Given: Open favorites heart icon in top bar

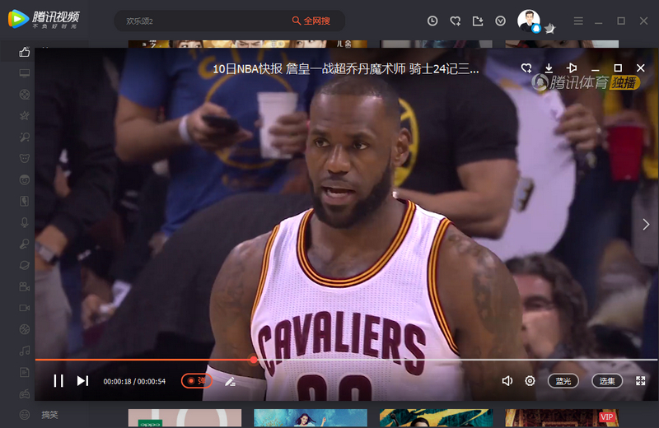Looking at the screenshot, I should coord(456,21).
